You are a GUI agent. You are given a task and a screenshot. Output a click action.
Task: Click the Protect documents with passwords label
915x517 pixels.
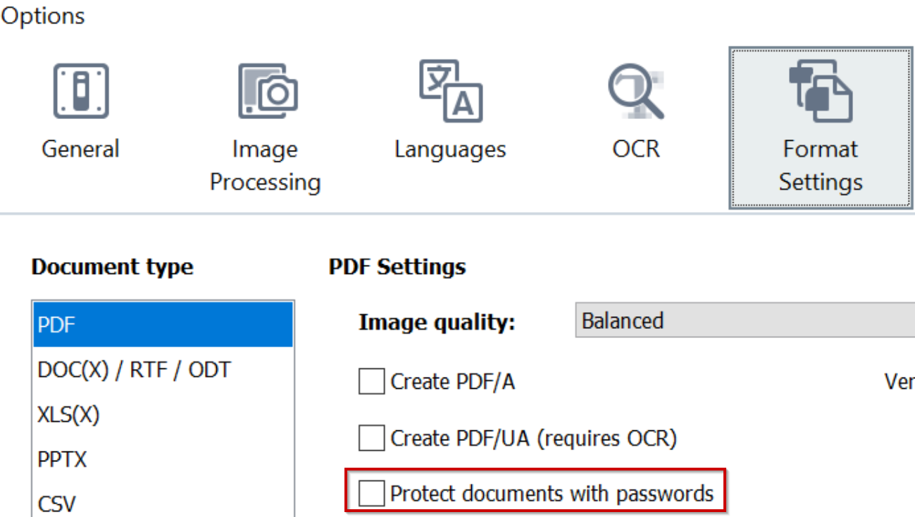point(552,494)
